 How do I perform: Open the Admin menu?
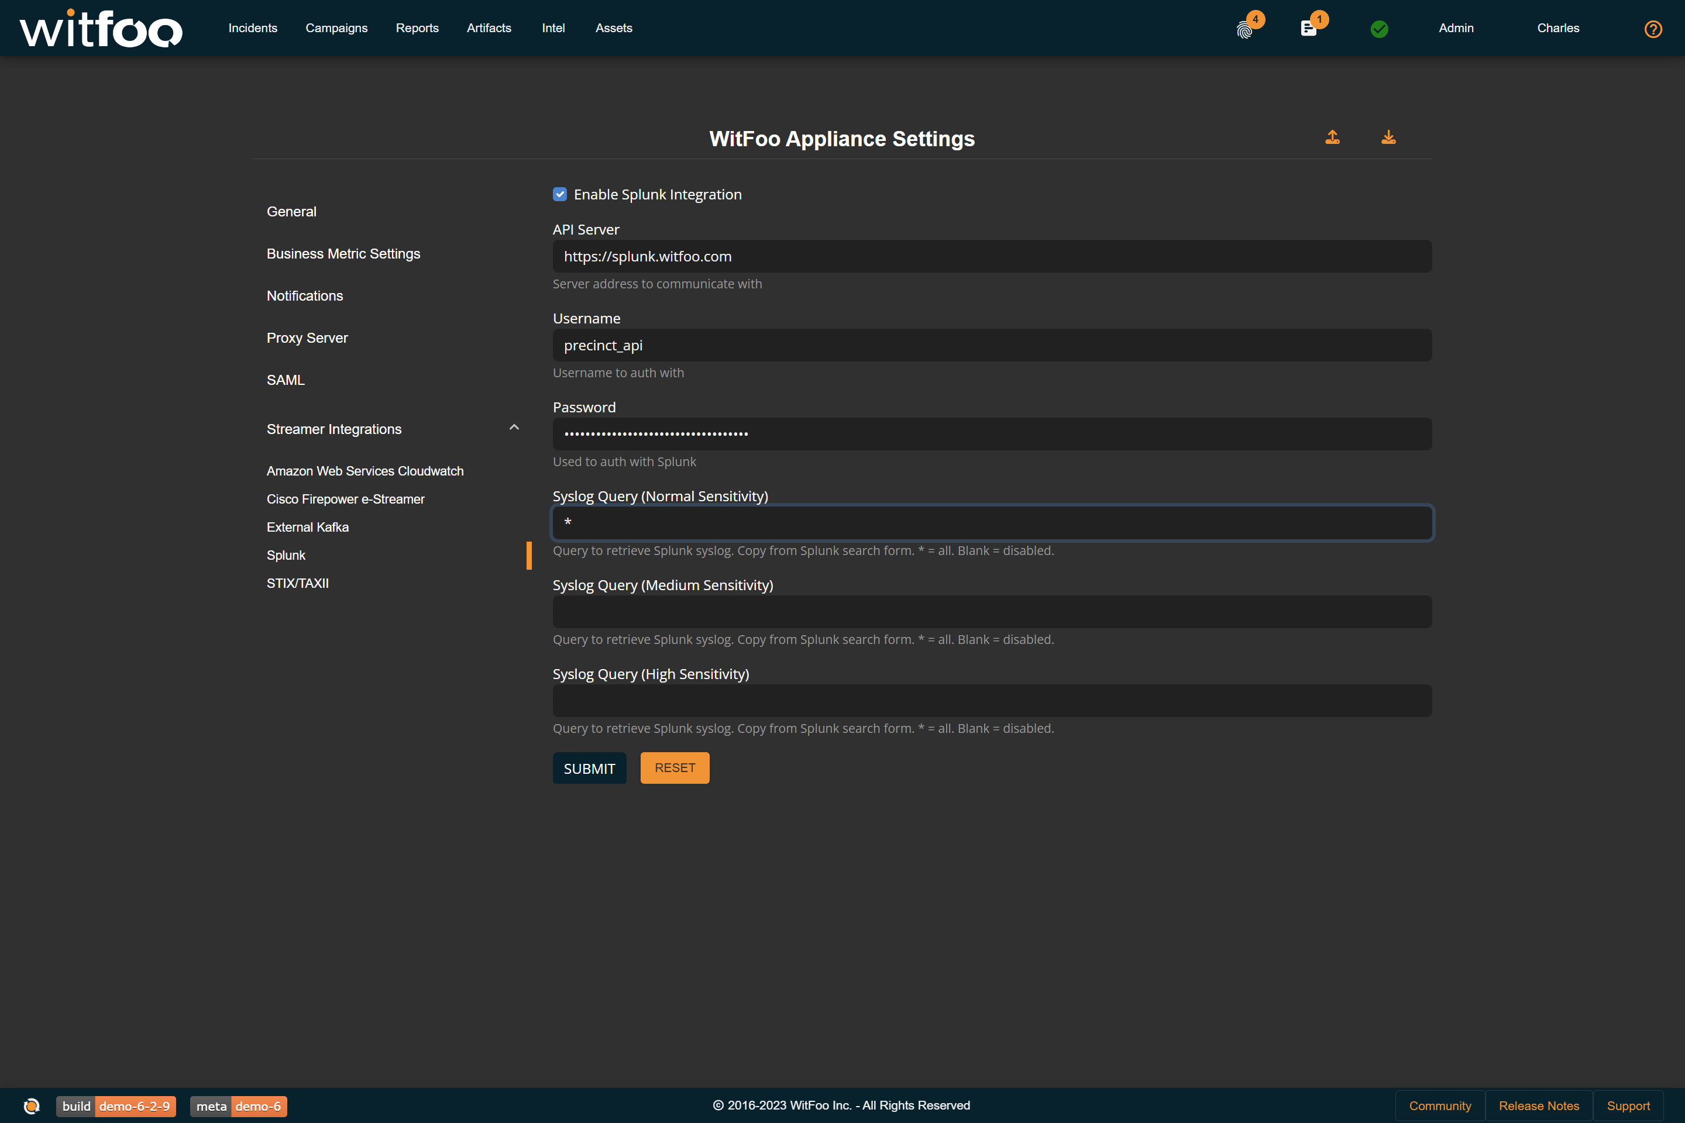pyautogui.click(x=1456, y=28)
